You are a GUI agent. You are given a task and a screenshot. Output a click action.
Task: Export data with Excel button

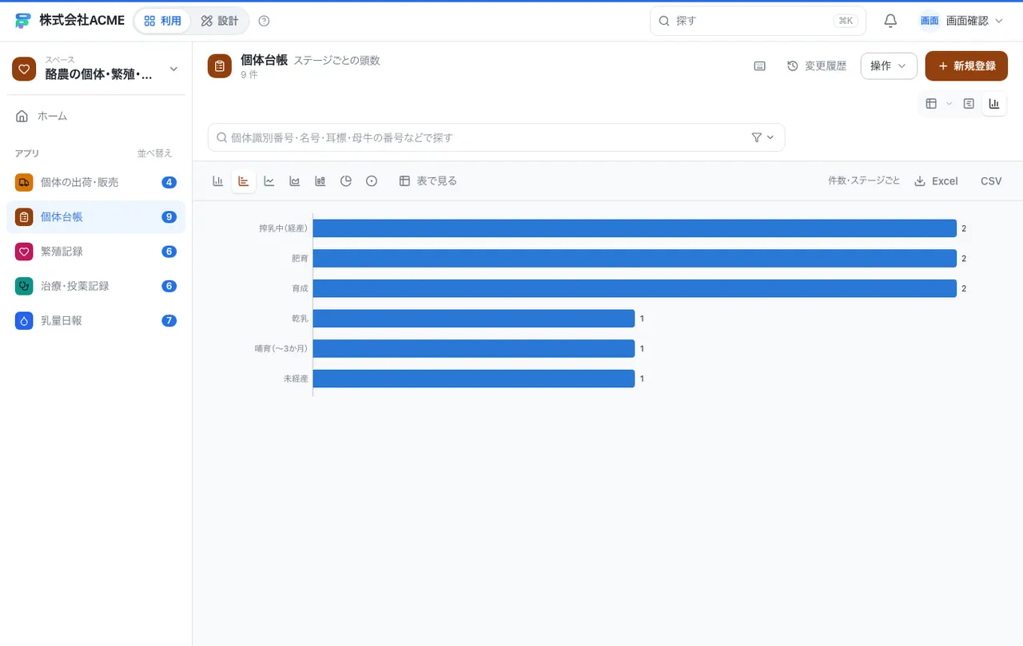click(936, 181)
